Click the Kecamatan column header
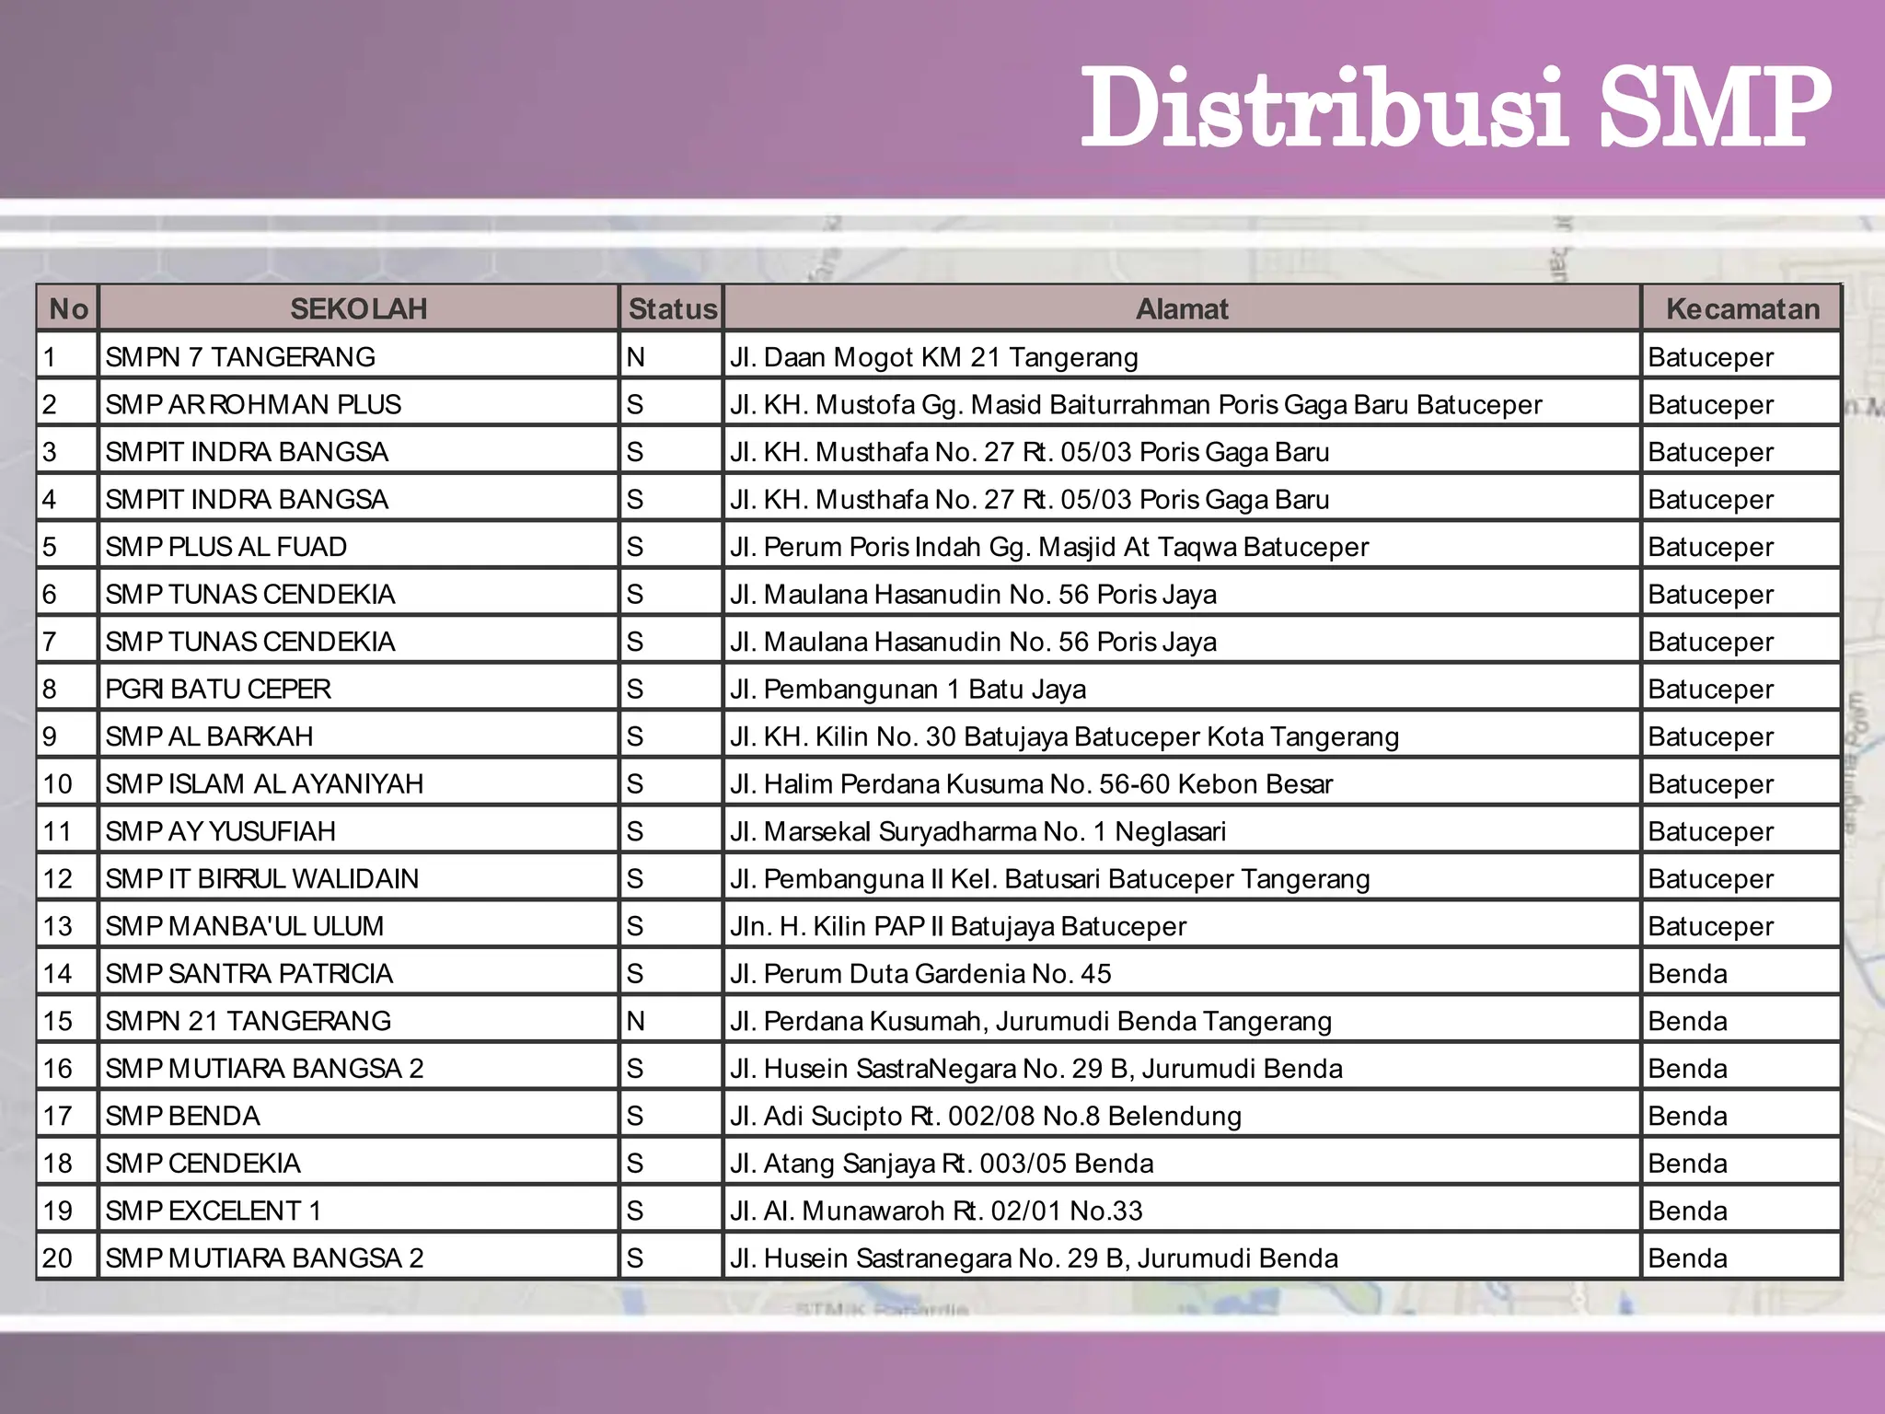Viewport: 1885px width, 1414px height. tap(1742, 308)
